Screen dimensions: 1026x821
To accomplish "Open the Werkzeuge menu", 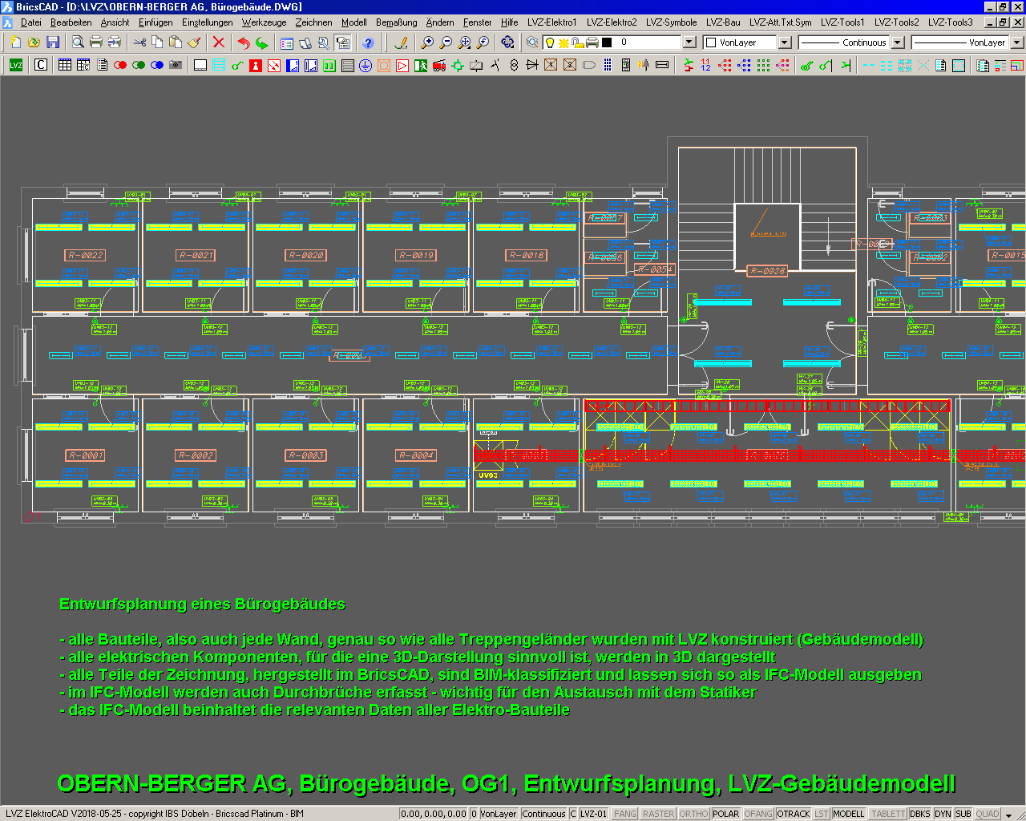I will click(x=264, y=22).
